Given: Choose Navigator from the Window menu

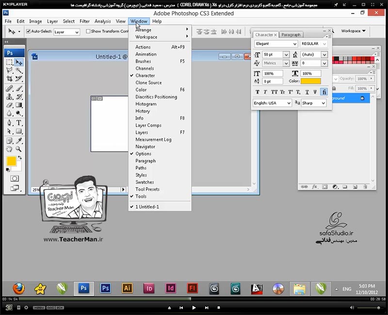Looking at the screenshot, I should pos(160,147).
